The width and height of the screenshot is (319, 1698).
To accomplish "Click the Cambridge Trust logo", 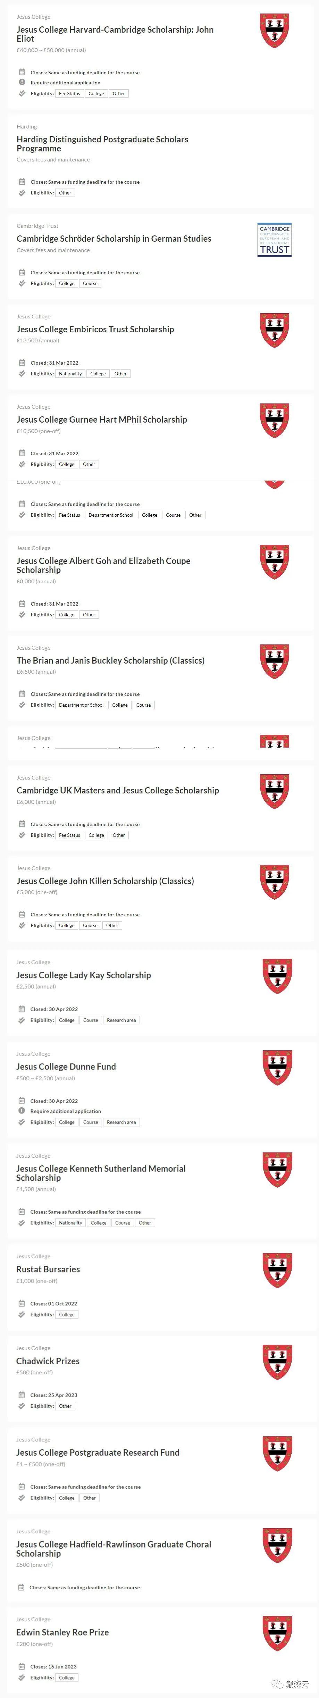I will point(274,240).
